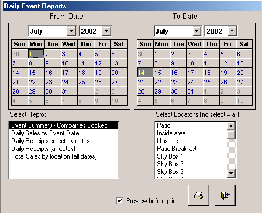Viewport: 262px width, 213px height.
Task: Open the From Date month dropdown
Action: tap(72, 31)
